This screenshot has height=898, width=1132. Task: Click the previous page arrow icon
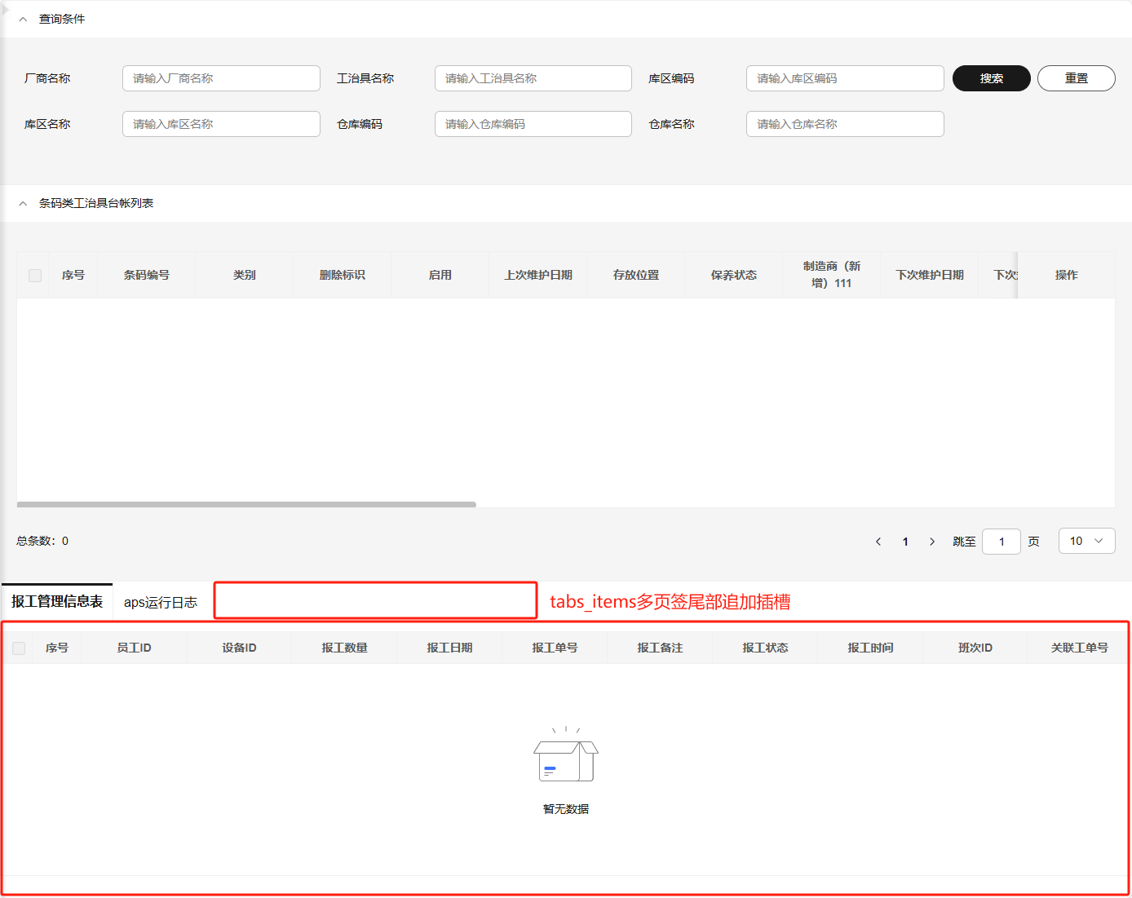878,542
